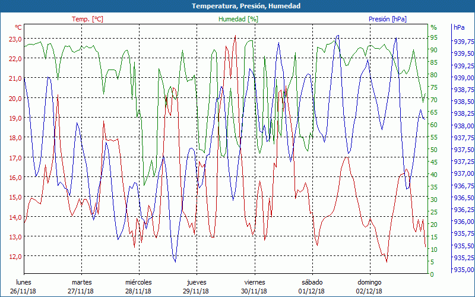Click the 938,50 pressure axis value

[x=464, y=102]
